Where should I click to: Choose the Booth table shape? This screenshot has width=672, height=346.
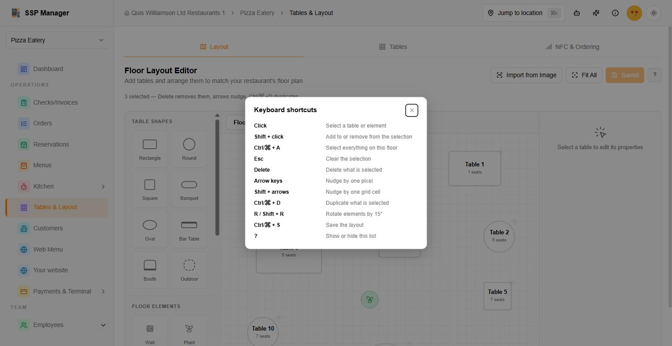pos(150,270)
